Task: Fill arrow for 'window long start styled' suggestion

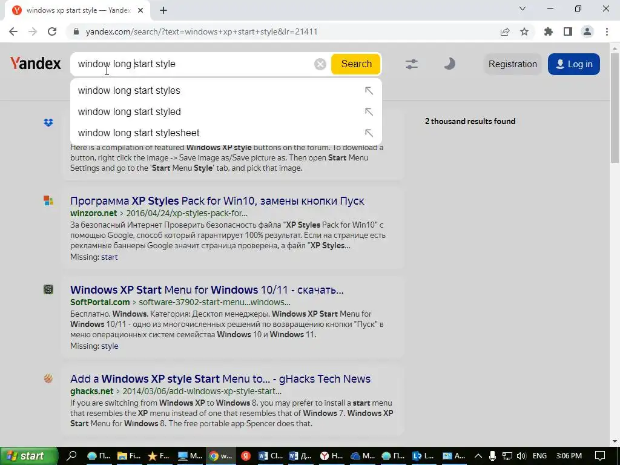Action: tap(369, 112)
